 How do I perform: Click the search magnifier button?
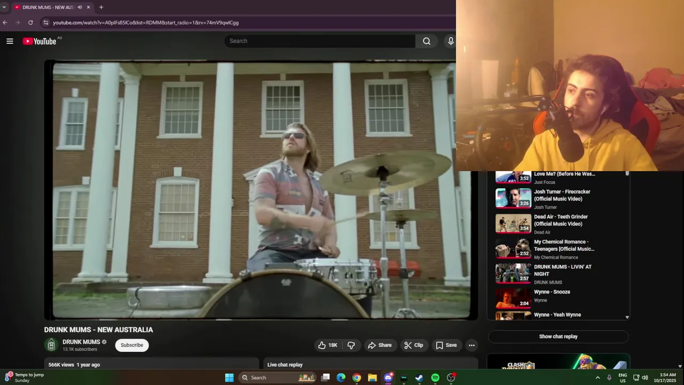426,41
